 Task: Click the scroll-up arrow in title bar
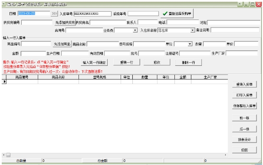[x=240, y=4]
